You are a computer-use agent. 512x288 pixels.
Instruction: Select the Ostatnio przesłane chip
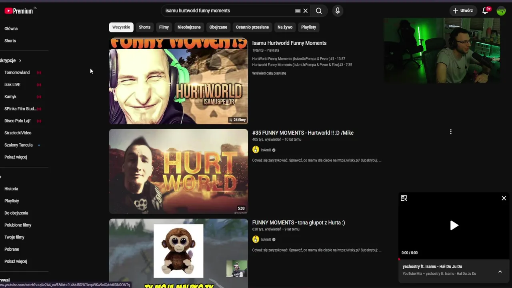[x=252, y=27]
